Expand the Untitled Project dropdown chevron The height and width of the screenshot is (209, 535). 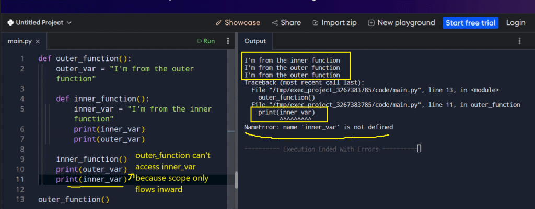tap(69, 23)
